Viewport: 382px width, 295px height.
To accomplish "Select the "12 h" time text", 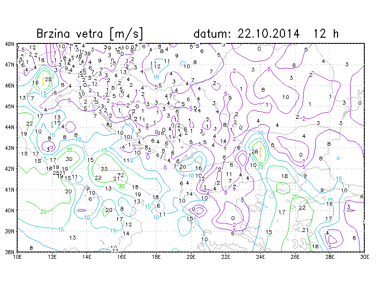I will click(x=326, y=33).
